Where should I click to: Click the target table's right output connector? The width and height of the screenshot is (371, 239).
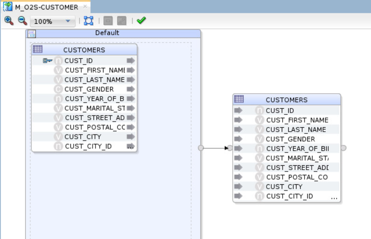tap(343, 148)
